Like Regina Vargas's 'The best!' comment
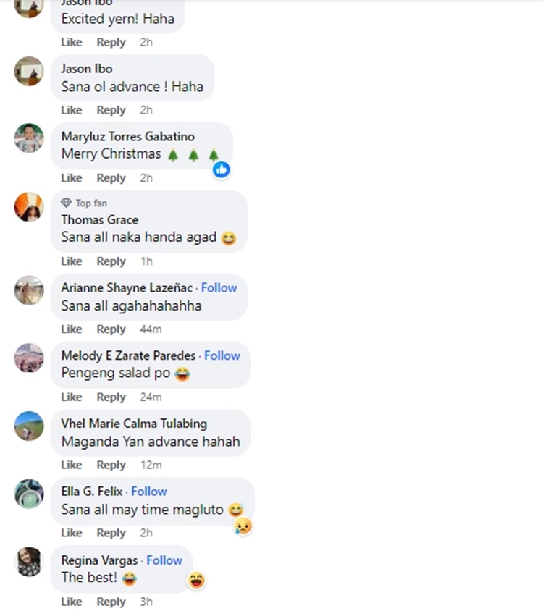 [72, 602]
